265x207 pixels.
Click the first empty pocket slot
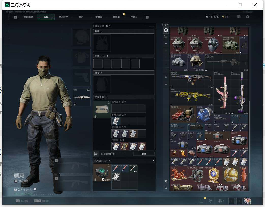click(98, 64)
